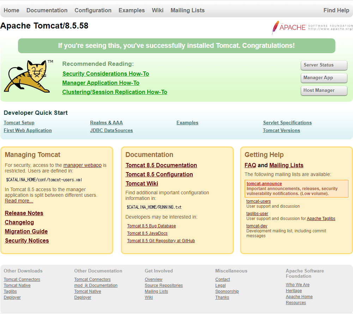Open the Apache Home footer link
The height and width of the screenshot is (314, 353).
299,297
